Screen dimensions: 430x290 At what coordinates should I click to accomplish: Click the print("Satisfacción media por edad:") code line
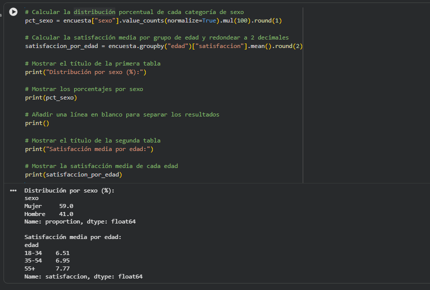tap(89, 149)
